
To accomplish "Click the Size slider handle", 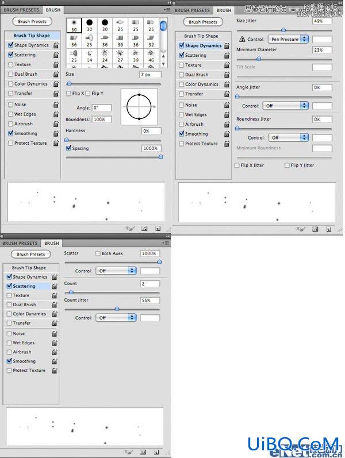I will click(69, 84).
